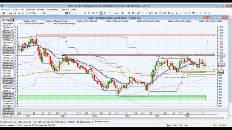The image size is (232, 130).
Task: Open the D interval combo box
Action: pyautogui.click(x=72, y=13)
